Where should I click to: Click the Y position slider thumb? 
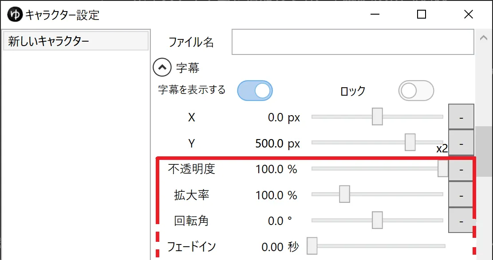coord(410,142)
